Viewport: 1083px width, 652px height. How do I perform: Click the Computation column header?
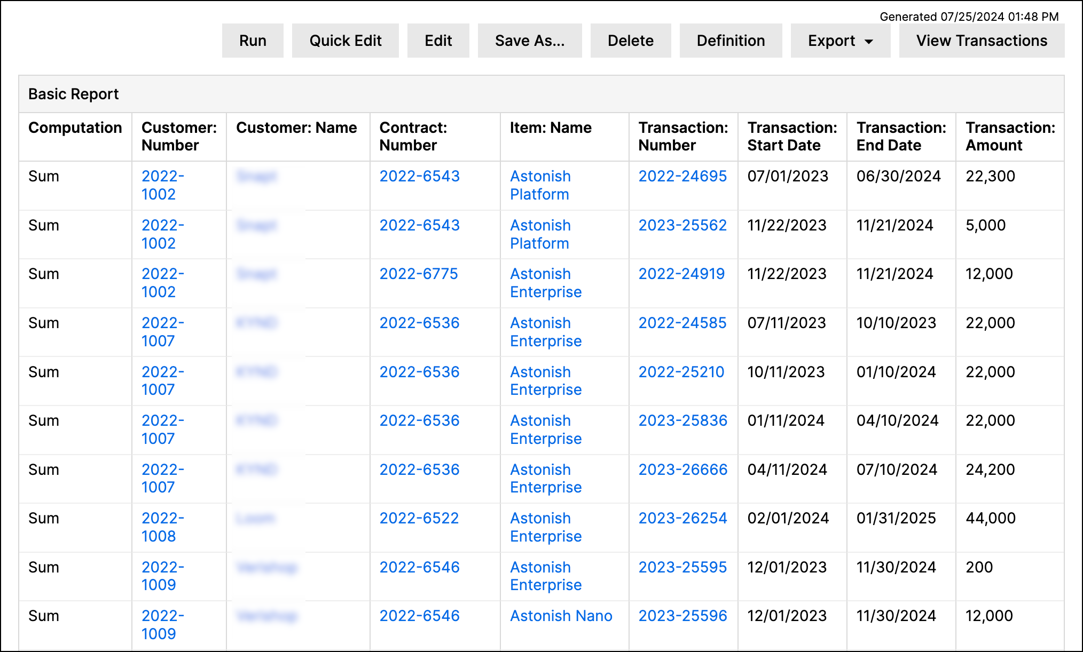[75, 128]
